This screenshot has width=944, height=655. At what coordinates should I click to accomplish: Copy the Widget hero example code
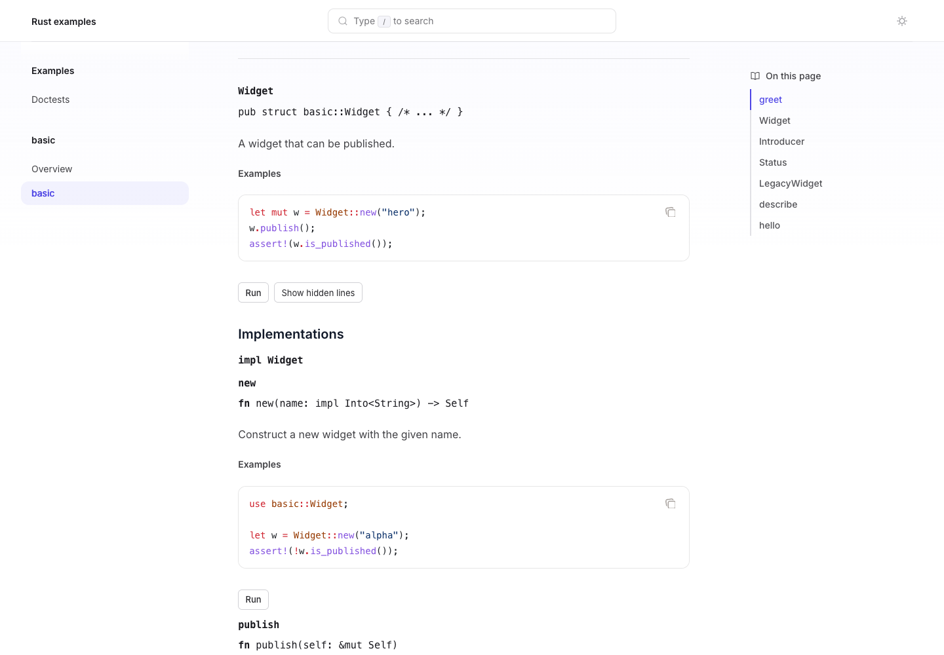pos(671,212)
